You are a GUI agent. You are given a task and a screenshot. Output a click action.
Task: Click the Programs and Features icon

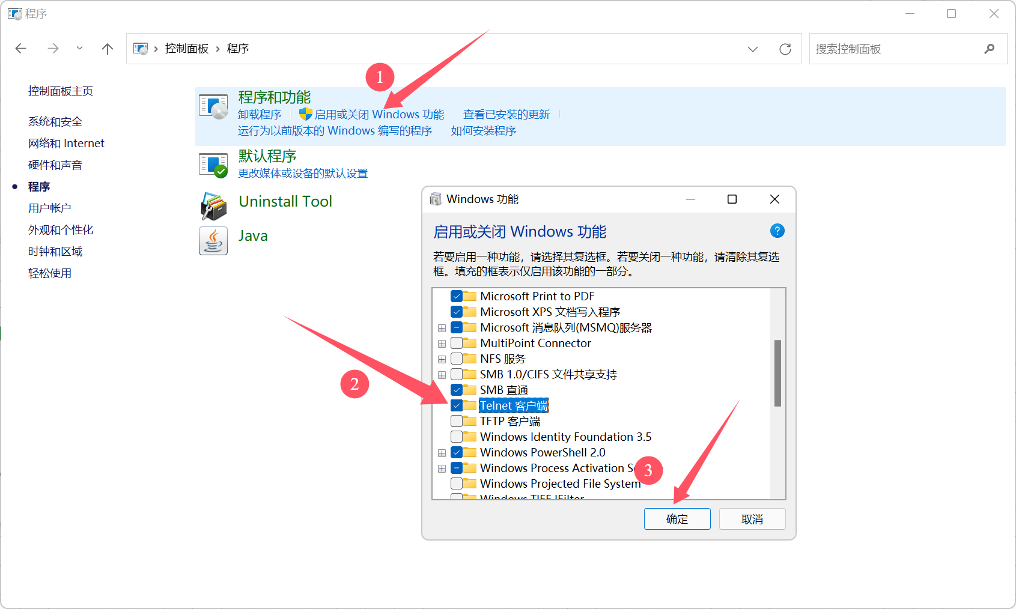pyautogui.click(x=213, y=107)
